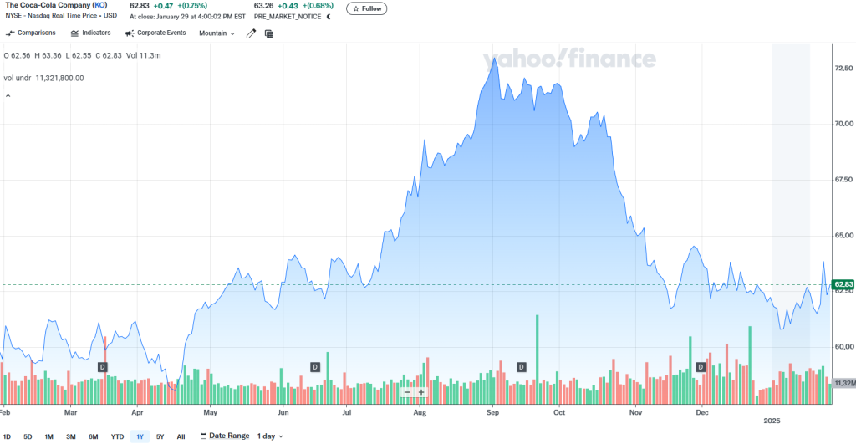Zoom in the chart with plus button
The width and height of the screenshot is (856, 444).
tap(421, 392)
